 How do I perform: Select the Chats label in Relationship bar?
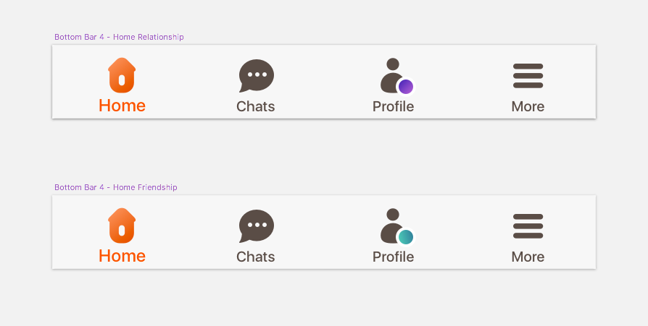tap(256, 106)
